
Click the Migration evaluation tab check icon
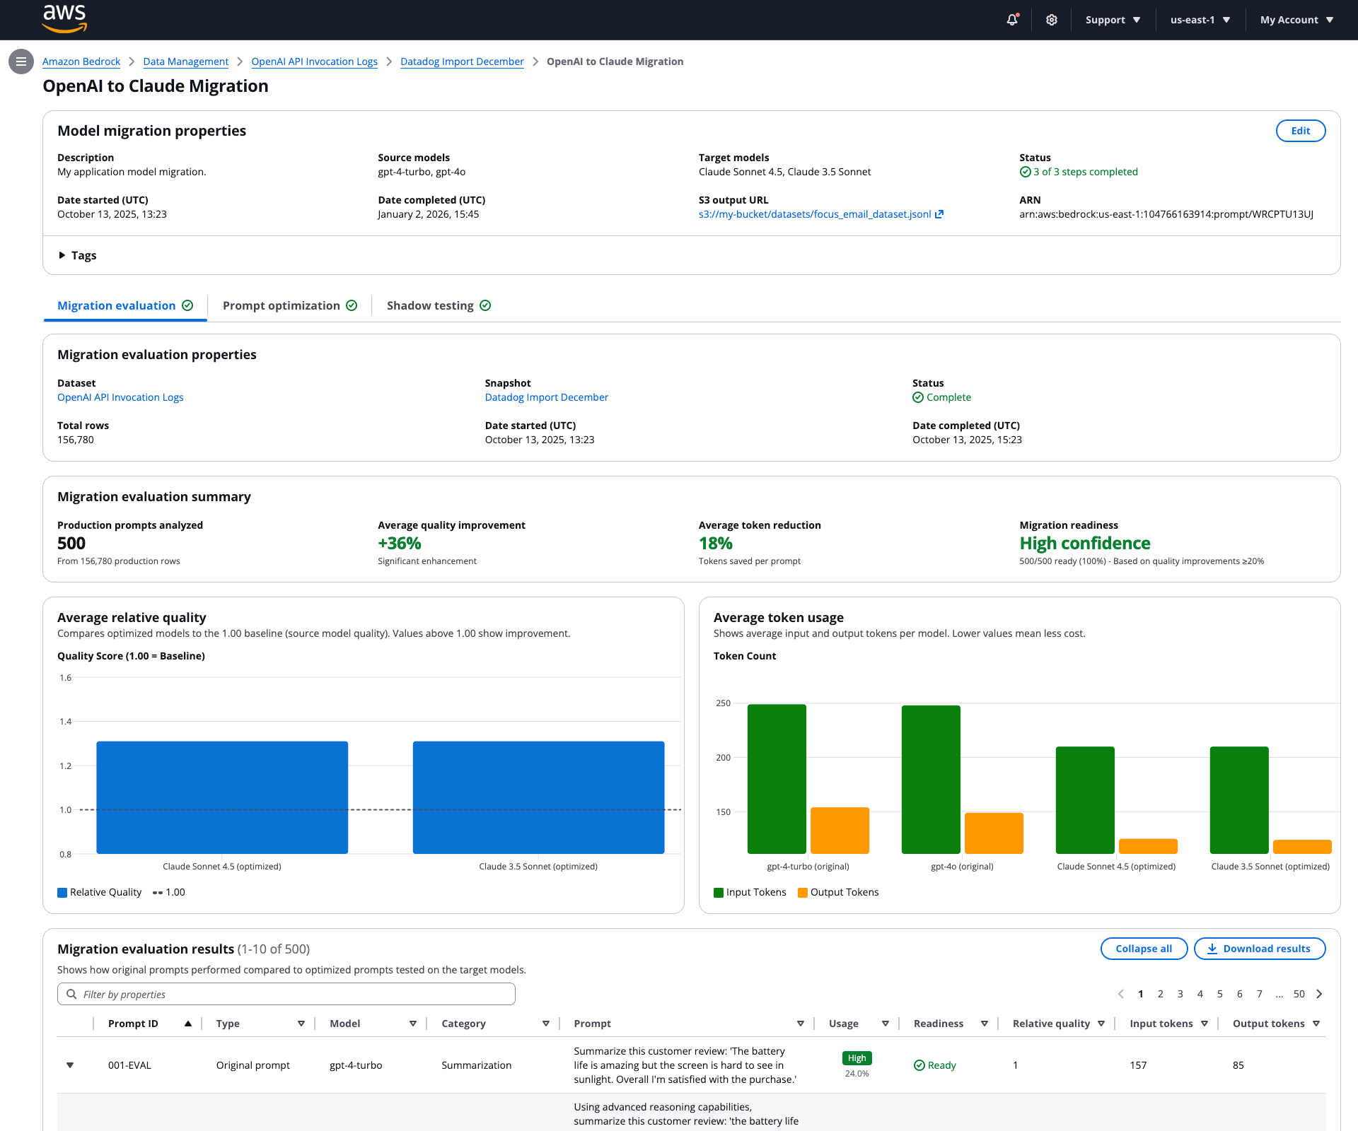tap(187, 305)
